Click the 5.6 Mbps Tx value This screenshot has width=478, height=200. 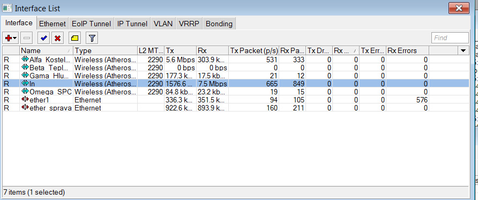point(180,59)
